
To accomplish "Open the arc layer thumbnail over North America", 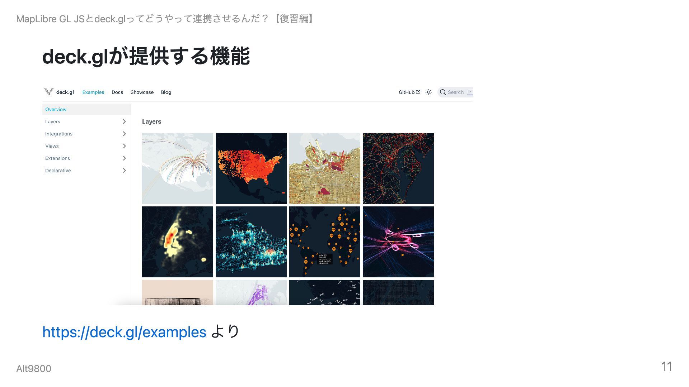I will click(178, 168).
